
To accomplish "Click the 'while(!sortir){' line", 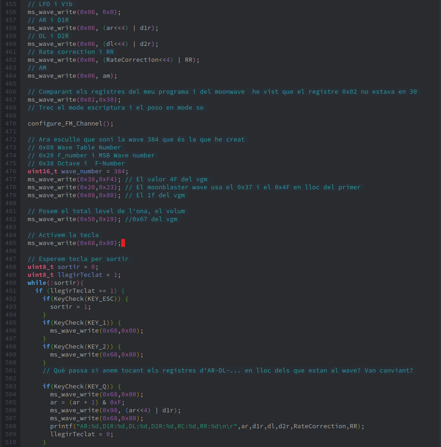I will (x=56, y=283).
